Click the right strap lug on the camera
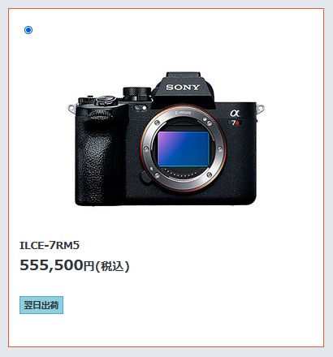333x357 pixels. (260, 109)
